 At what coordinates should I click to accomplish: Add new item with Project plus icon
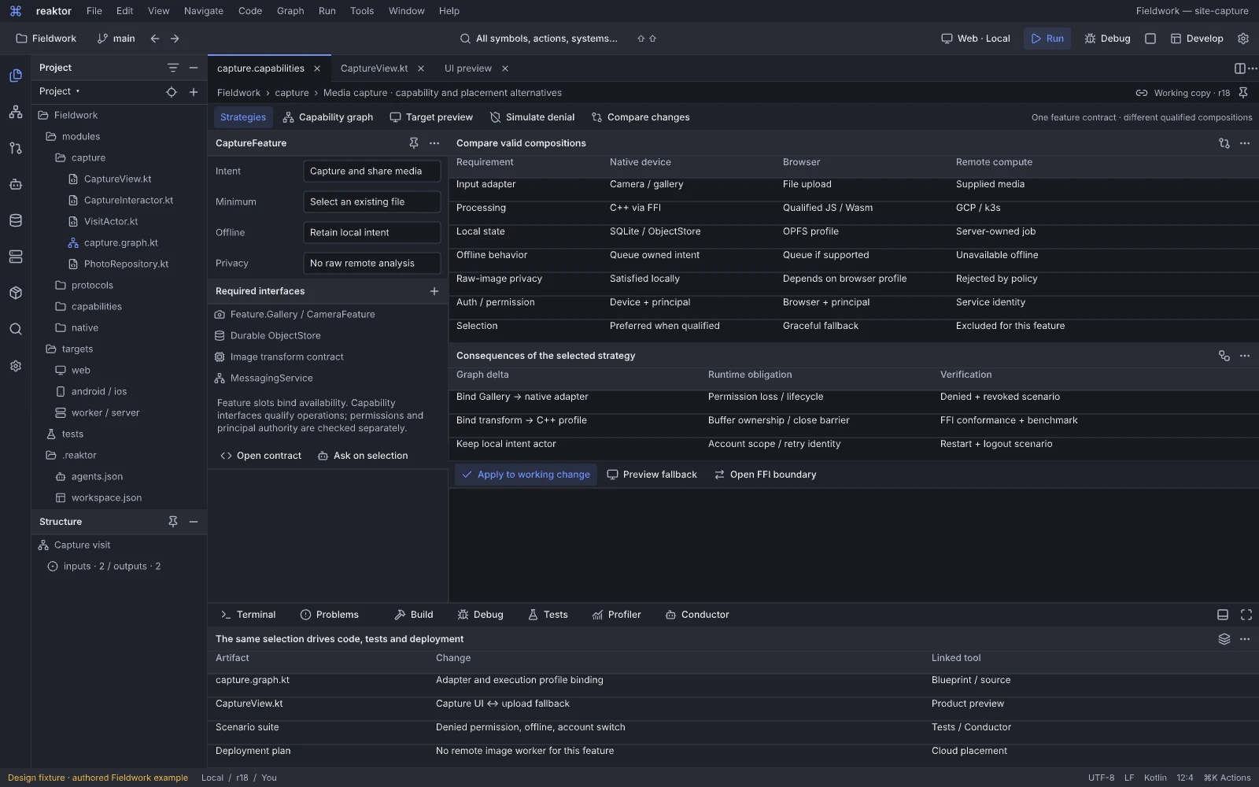(x=194, y=92)
